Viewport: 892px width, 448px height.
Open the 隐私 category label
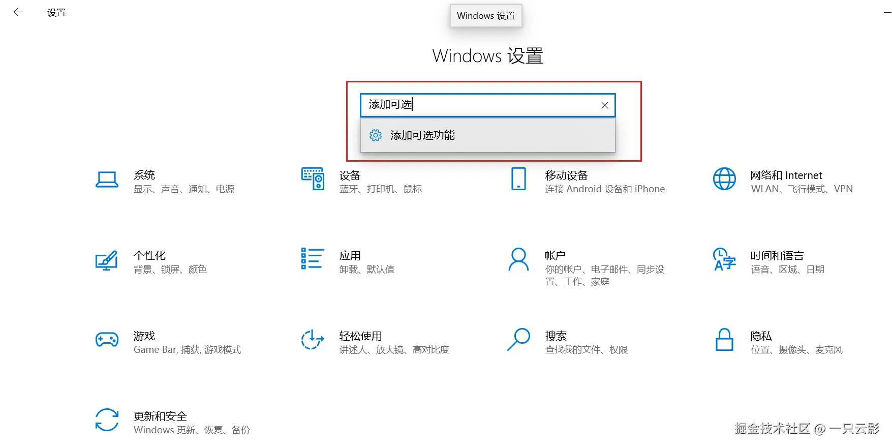coord(761,336)
